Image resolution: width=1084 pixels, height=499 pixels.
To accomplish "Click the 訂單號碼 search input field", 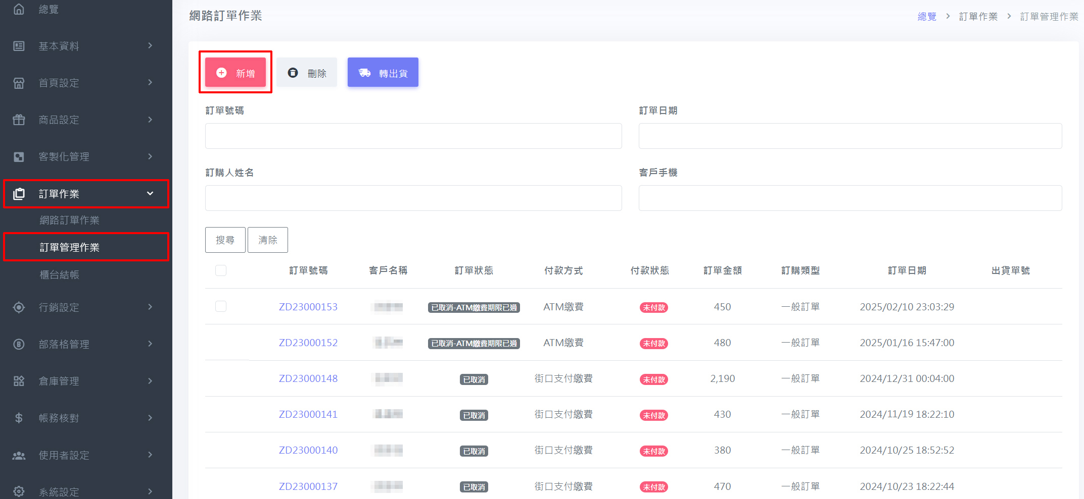I will point(413,136).
